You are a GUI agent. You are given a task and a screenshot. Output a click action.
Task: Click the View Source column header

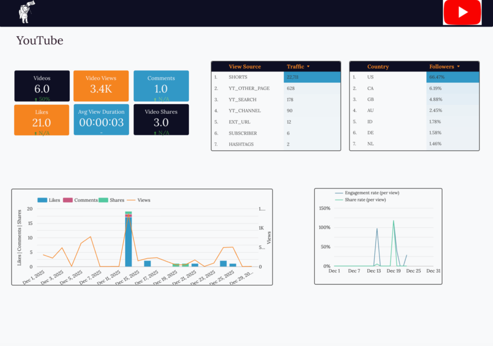[245, 67]
